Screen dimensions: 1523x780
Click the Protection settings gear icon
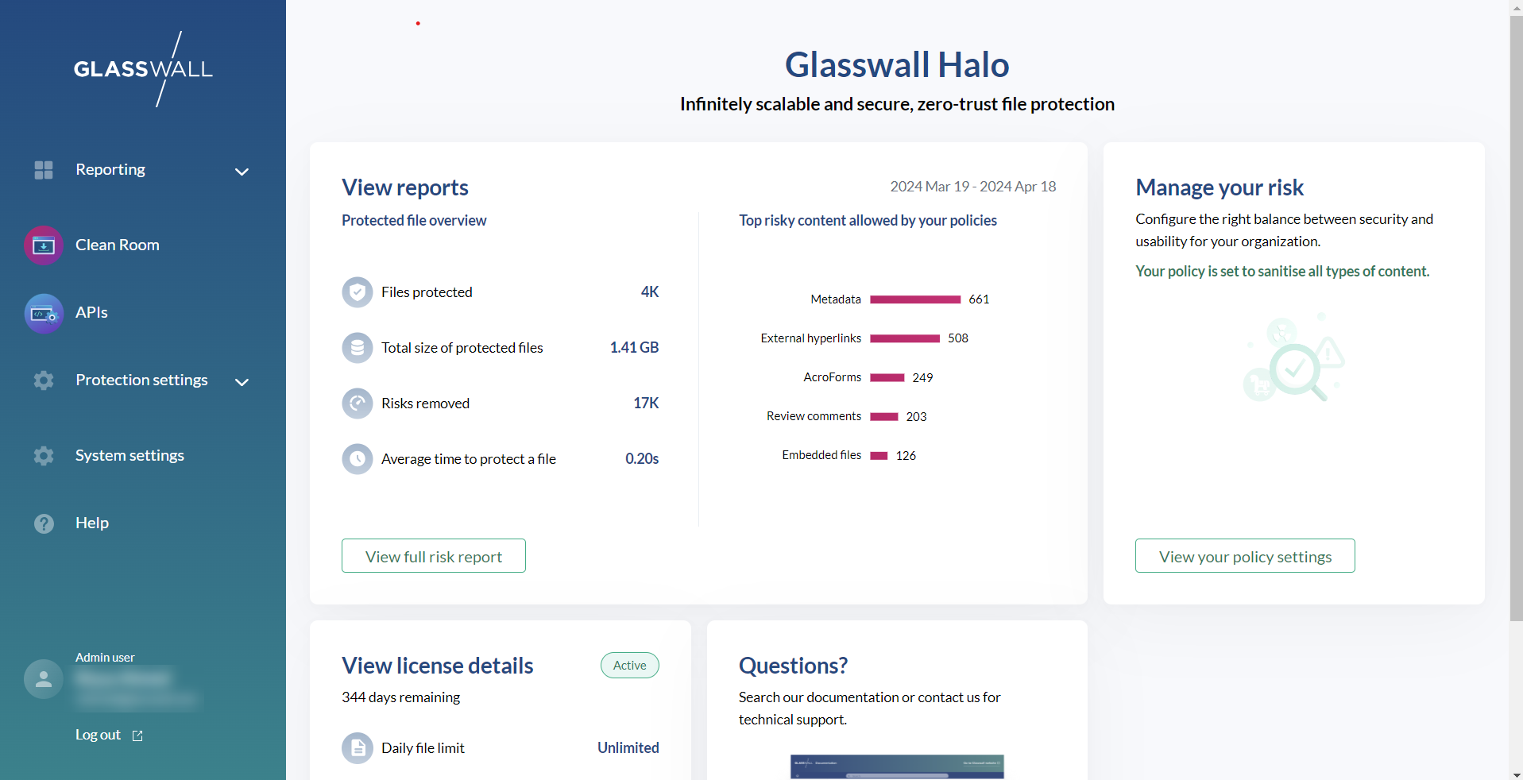point(44,380)
